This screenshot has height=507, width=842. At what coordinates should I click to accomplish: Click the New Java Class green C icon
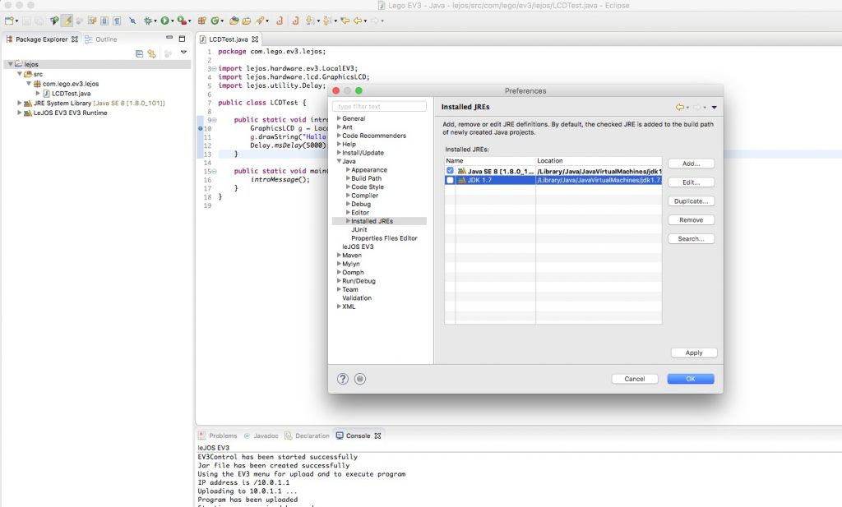click(x=215, y=21)
